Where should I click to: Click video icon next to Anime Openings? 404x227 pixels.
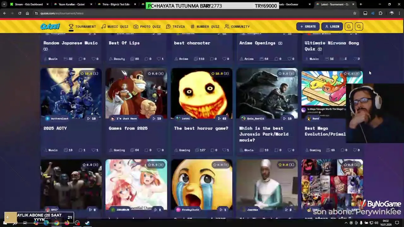coord(280,43)
